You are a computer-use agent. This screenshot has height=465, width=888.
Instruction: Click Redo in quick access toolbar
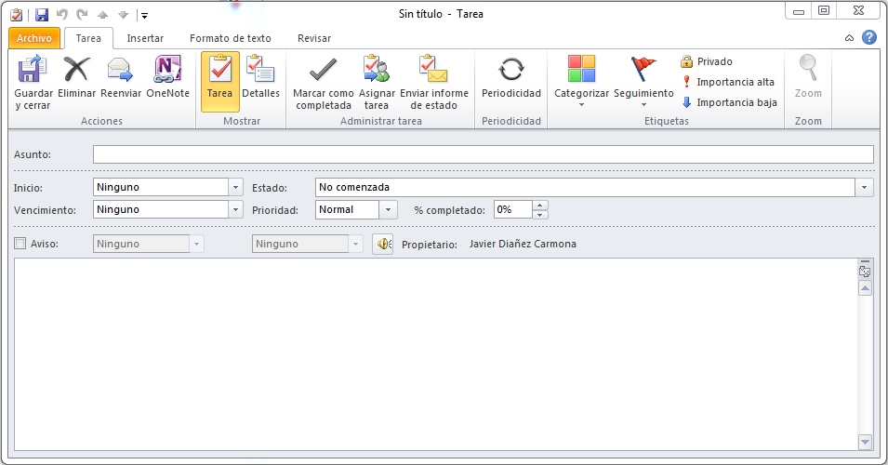point(82,14)
